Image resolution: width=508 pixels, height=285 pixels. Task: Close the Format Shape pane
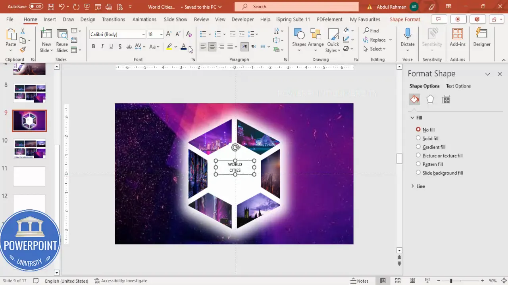500,74
